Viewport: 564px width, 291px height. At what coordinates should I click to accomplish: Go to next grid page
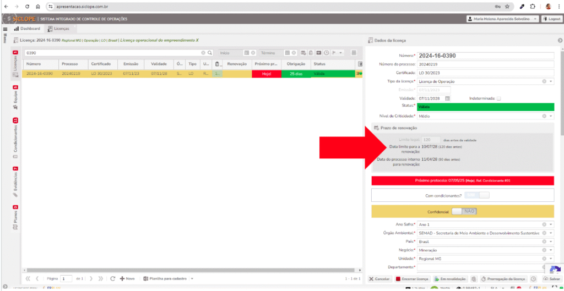point(91,278)
